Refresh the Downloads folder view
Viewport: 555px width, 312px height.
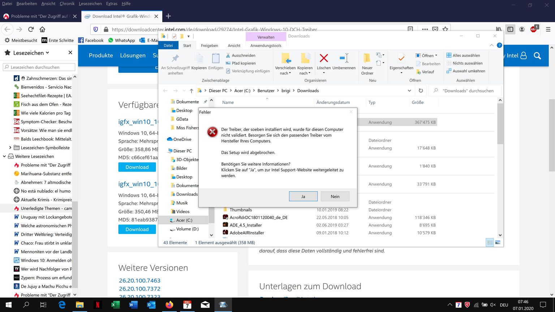coord(421,91)
